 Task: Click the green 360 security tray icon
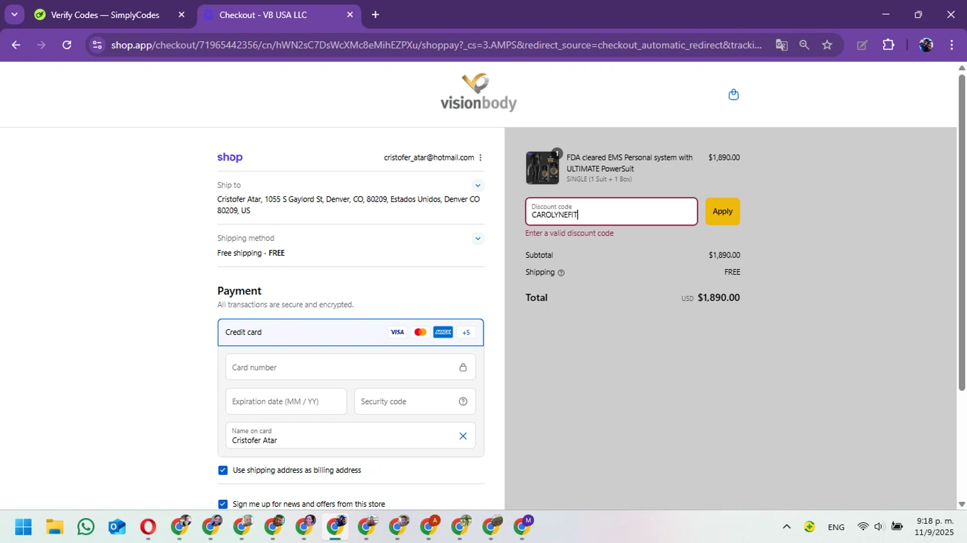(810, 527)
